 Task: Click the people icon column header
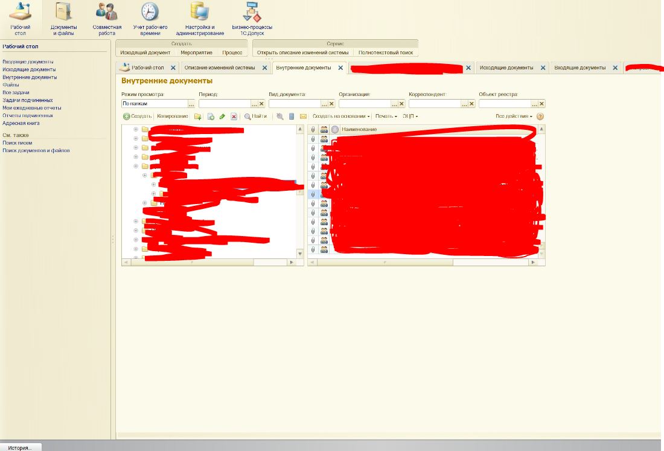(324, 130)
